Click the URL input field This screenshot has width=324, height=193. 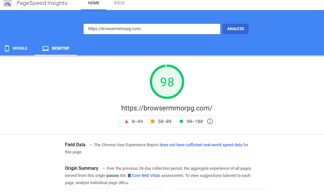(152, 29)
